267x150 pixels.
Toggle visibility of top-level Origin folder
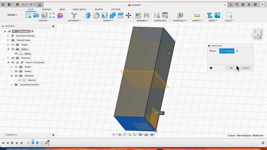13,45
